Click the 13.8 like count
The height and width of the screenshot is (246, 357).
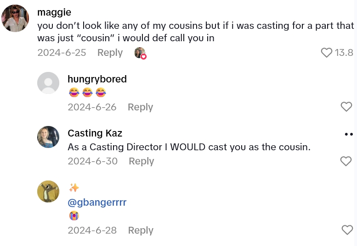coord(344,53)
